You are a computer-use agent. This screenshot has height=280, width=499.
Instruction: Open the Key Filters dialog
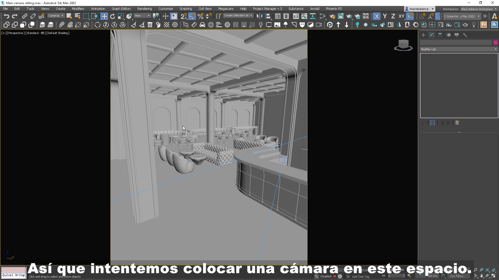[458, 276]
